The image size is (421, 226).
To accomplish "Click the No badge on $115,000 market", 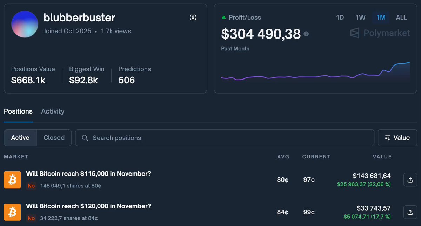I will click(x=31, y=186).
